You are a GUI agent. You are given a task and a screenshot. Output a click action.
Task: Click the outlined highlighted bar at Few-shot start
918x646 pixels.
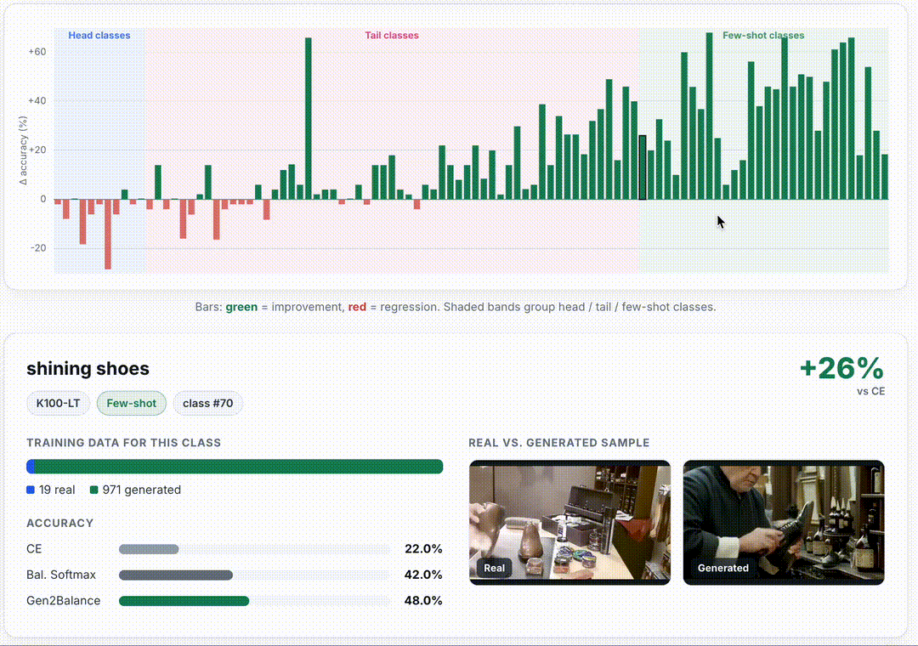pos(643,167)
